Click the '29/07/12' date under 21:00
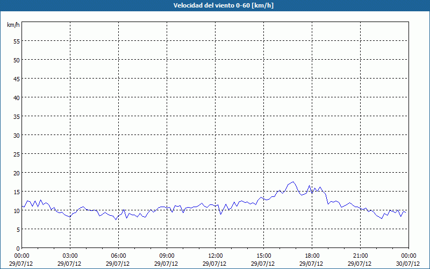The height and width of the screenshot is (269, 430). pyautogui.click(x=360, y=264)
